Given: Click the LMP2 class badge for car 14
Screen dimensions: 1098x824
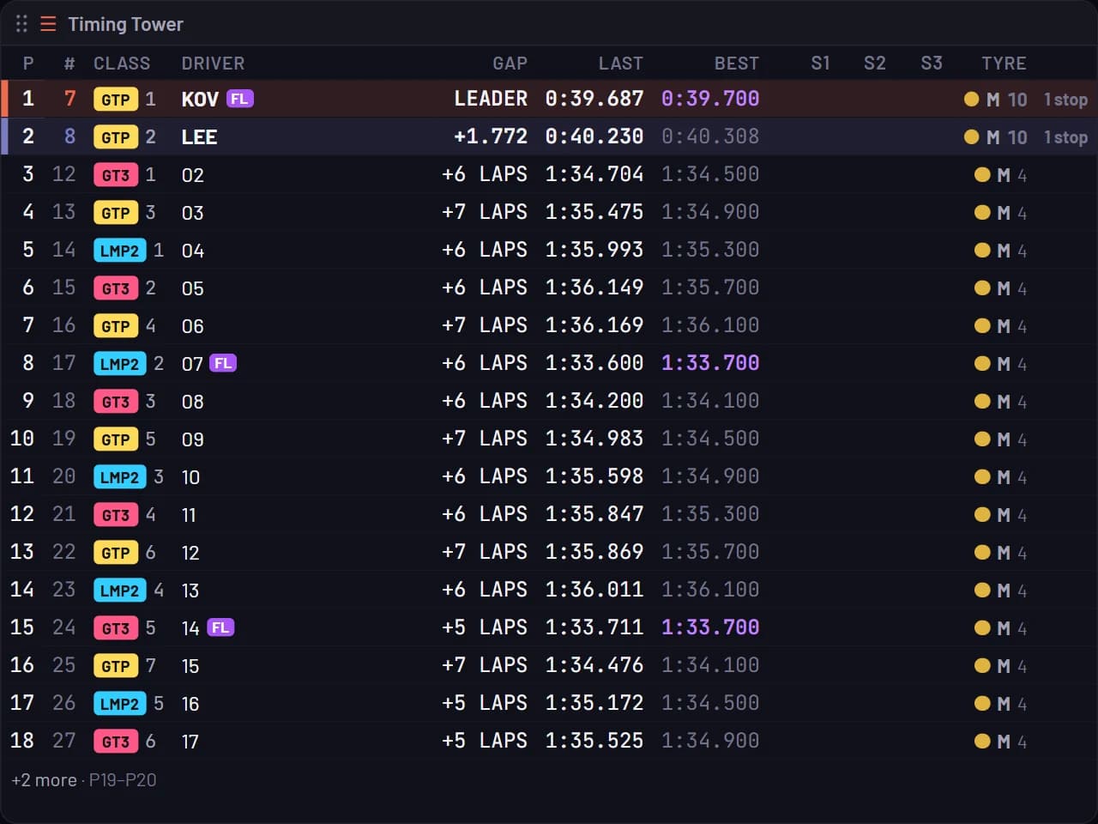Looking at the screenshot, I should point(119,251).
